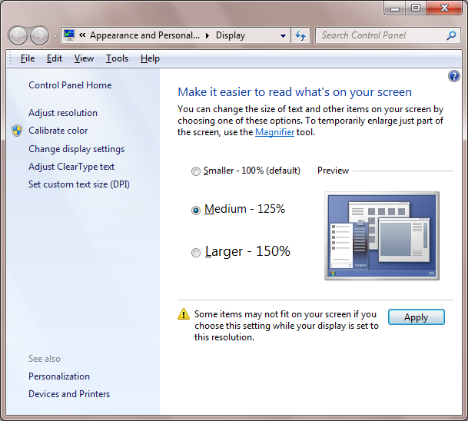
Task: Select Medium - 125% option
Action: [x=238, y=209]
